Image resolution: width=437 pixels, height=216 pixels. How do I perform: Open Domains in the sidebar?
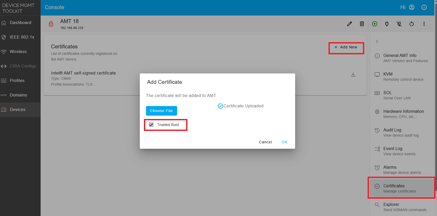coord(20,95)
